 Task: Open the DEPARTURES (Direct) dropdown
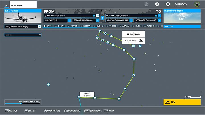(x=85, y=20)
